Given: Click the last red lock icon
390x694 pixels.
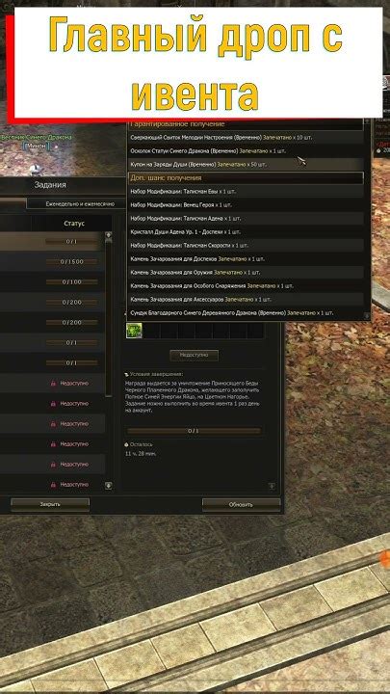Looking at the screenshot, I should pyautogui.click(x=53, y=484).
